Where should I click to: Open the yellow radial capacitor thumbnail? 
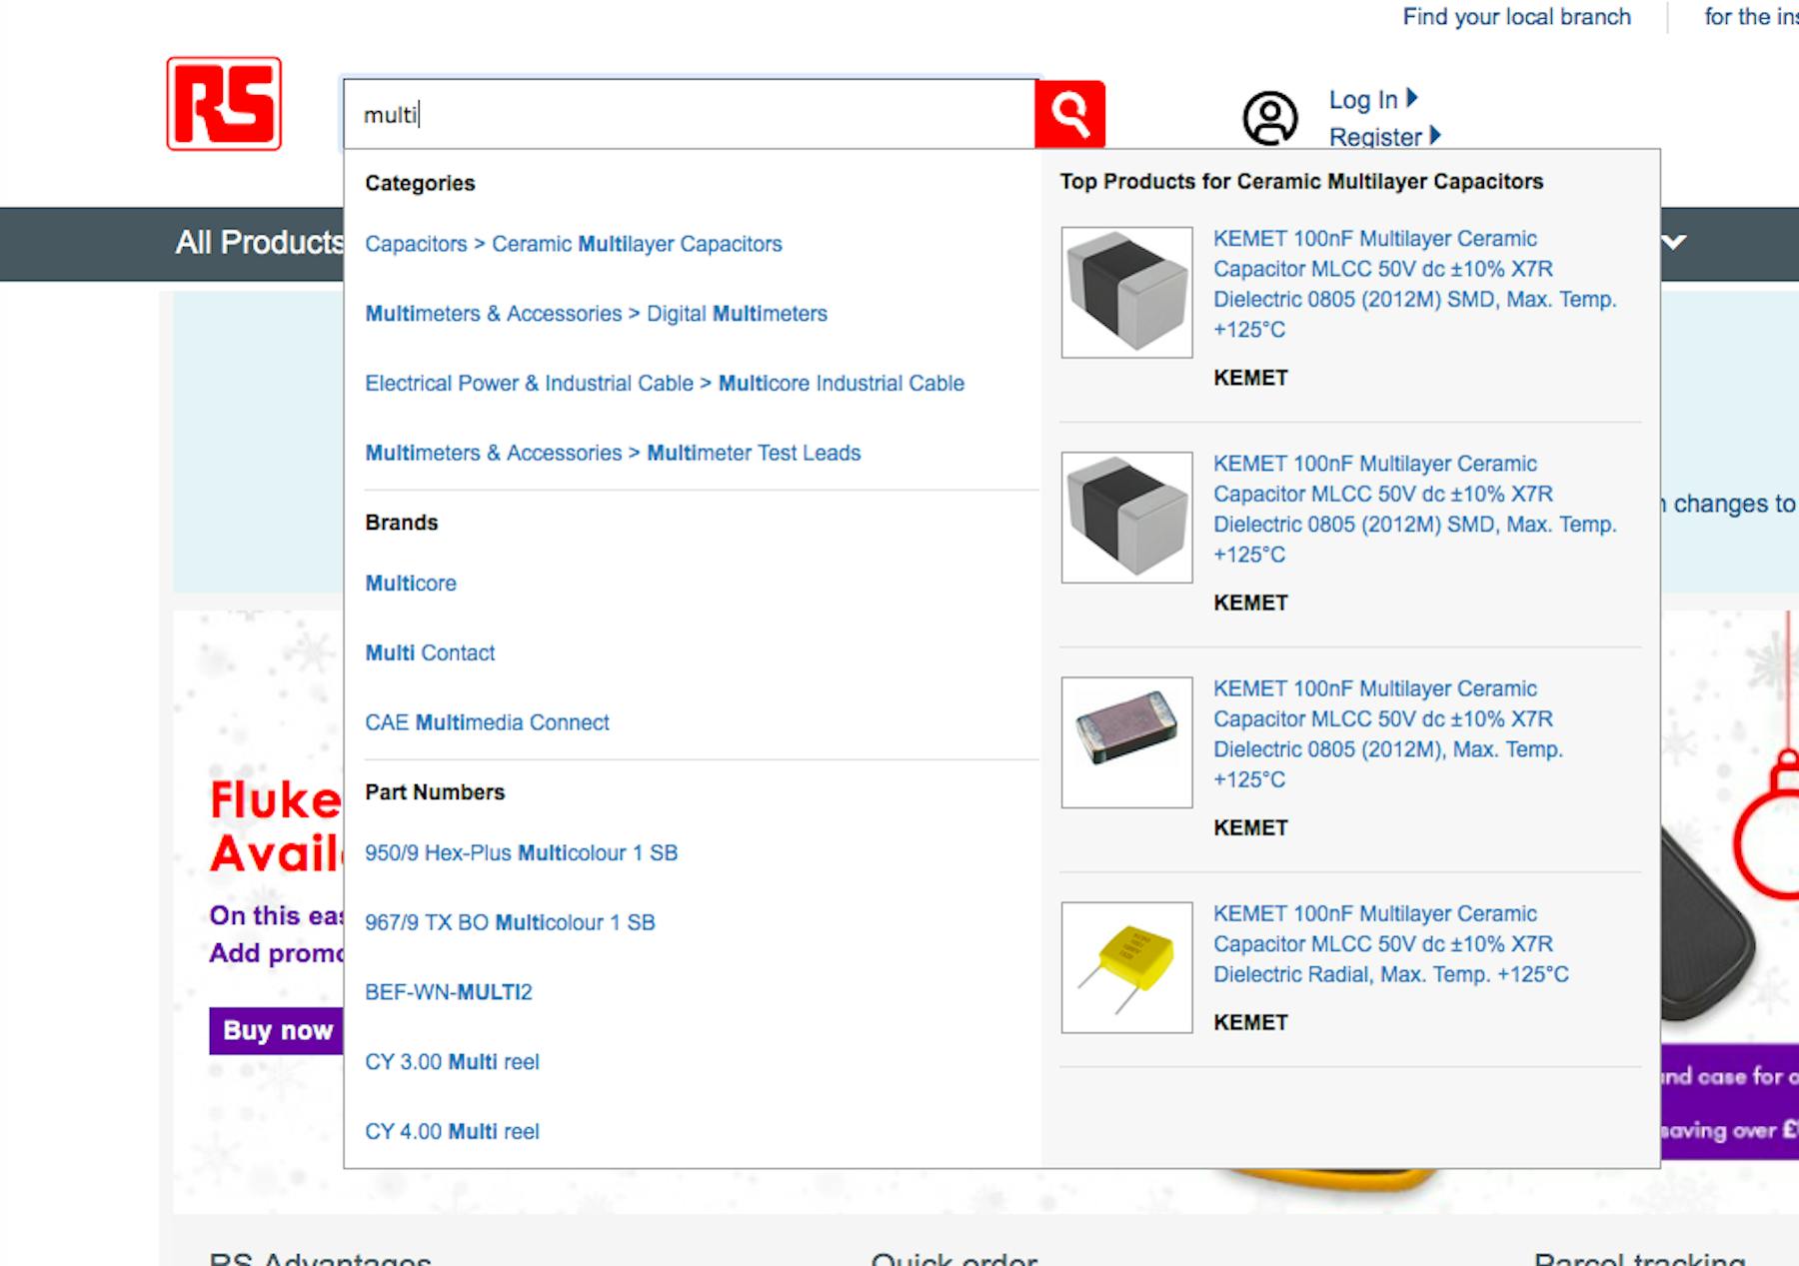[x=1126, y=967]
